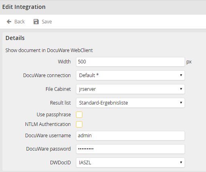The height and width of the screenshot is (172, 206).
Task: Click the 'px' unit text
Action: click(x=189, y=62)
